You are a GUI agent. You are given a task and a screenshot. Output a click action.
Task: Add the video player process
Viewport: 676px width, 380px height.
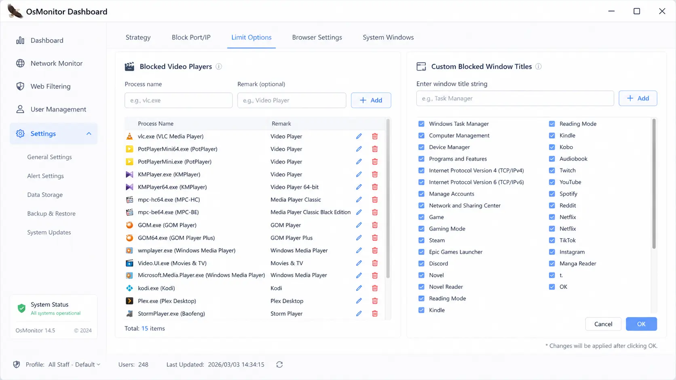371,100
